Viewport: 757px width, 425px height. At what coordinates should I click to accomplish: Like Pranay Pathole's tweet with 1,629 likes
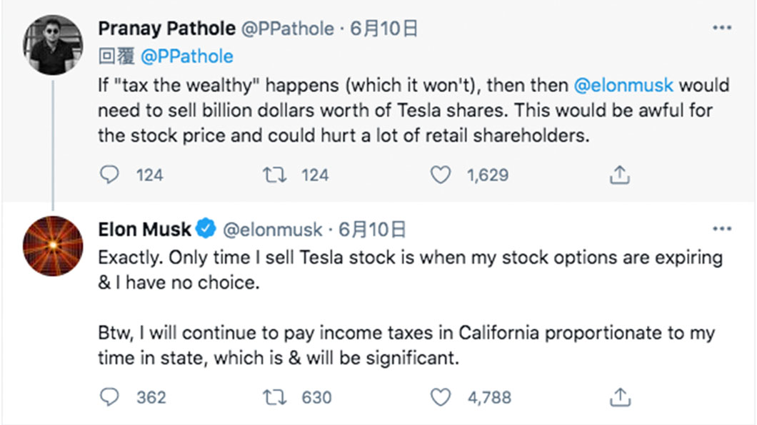[x=441, y=175]
